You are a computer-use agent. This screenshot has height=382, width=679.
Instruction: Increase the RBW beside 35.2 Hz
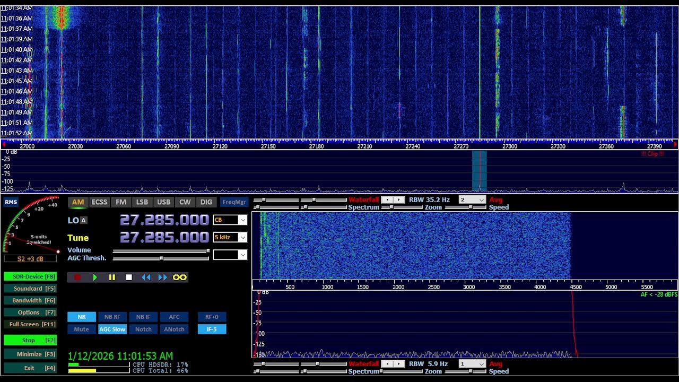[x=399, y=200]
